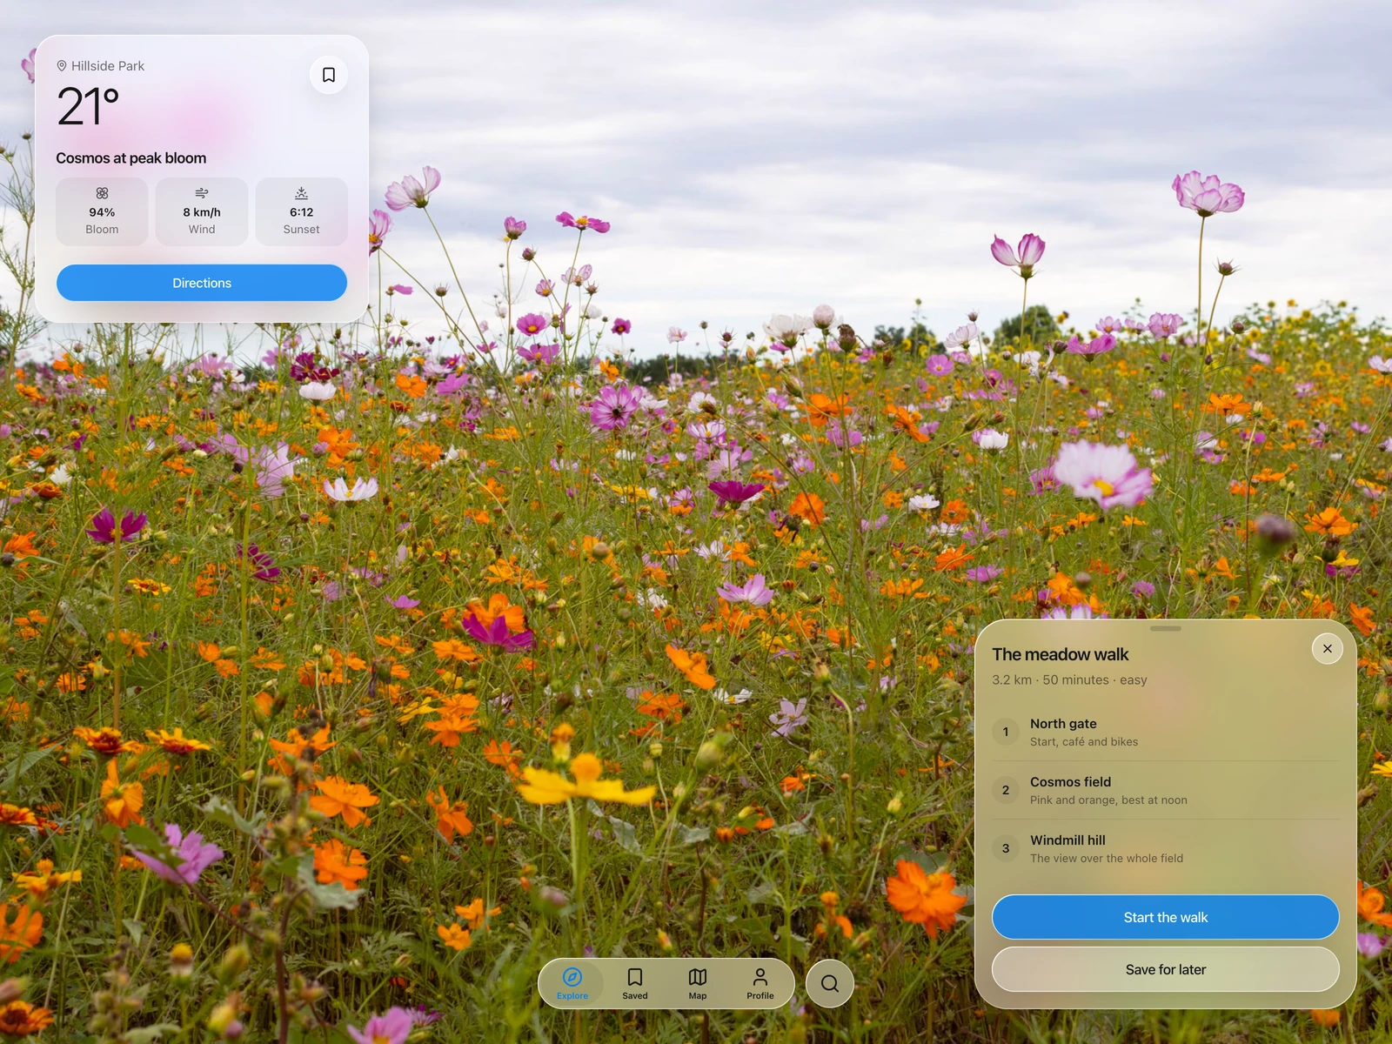Click the location pin beside Hillside Park

tap(62, 66)
